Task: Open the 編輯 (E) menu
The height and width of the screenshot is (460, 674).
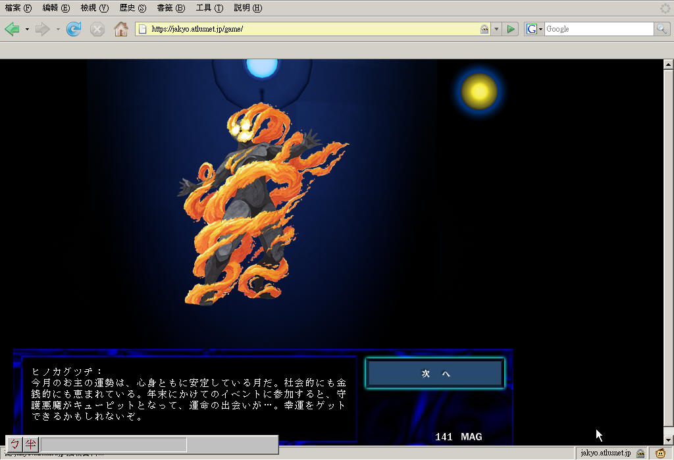Action: click(57, 8)
